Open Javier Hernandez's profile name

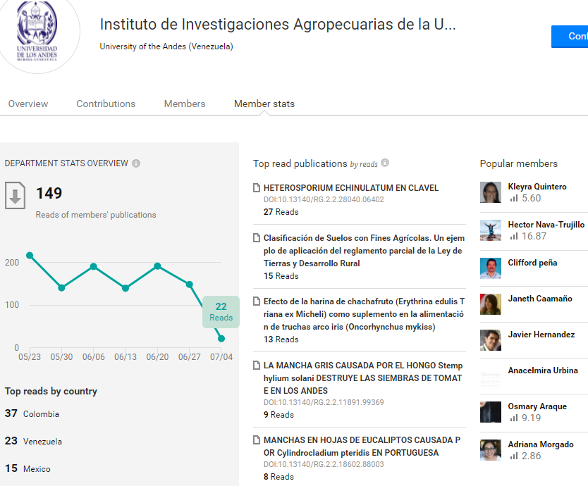coord(541,335)
